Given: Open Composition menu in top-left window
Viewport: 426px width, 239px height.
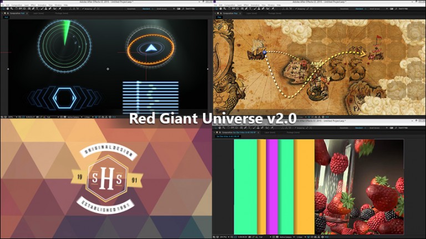Looking at the screenshot, I should point(17,5).
